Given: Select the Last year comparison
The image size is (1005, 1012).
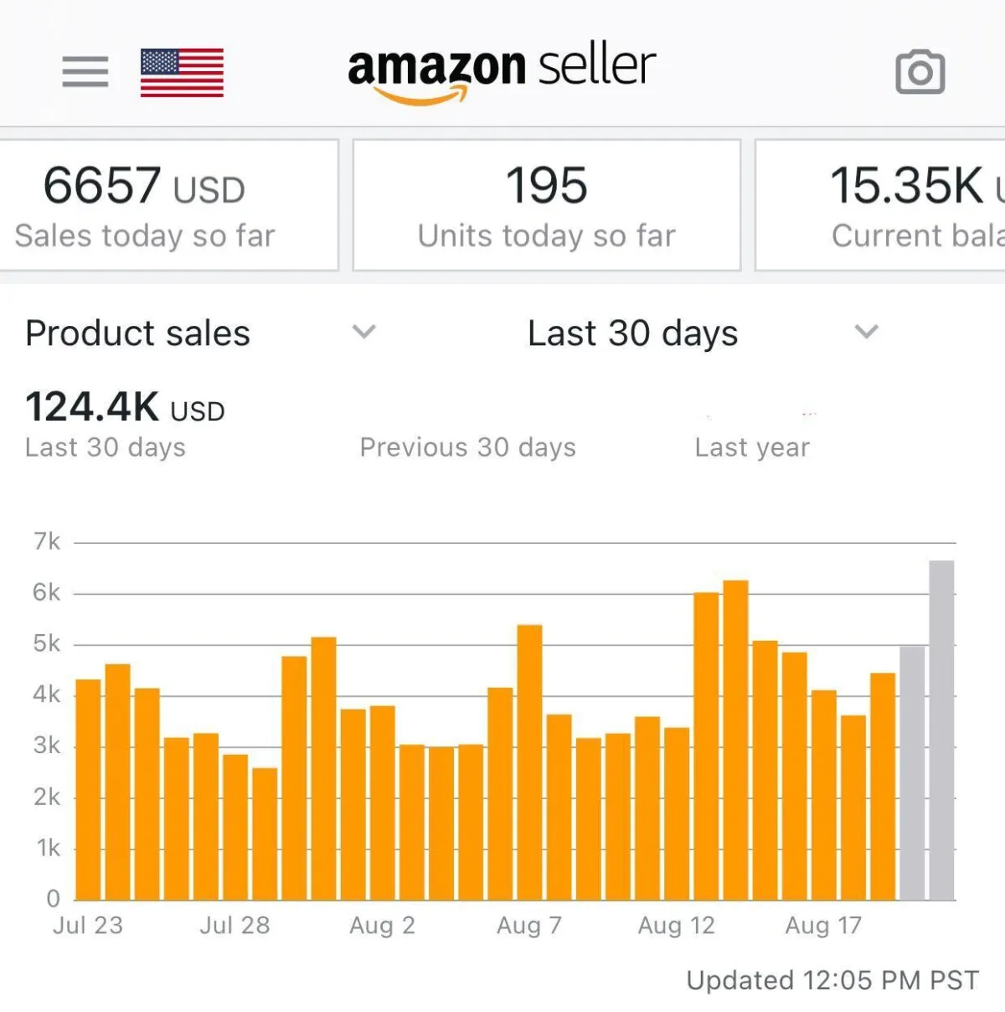Looking at the screenshot, I should (x=752, y=447).
